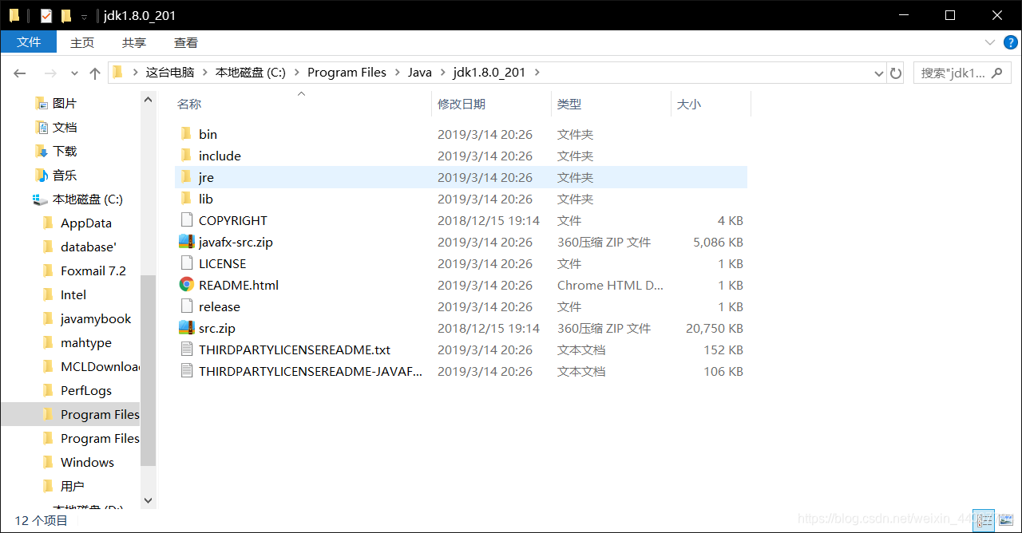Click the THIRDPARTYLICENSEREADME-JAVAF document icon
The height and width of the screenshot is (533, 1022).
[x=187, y=370]
